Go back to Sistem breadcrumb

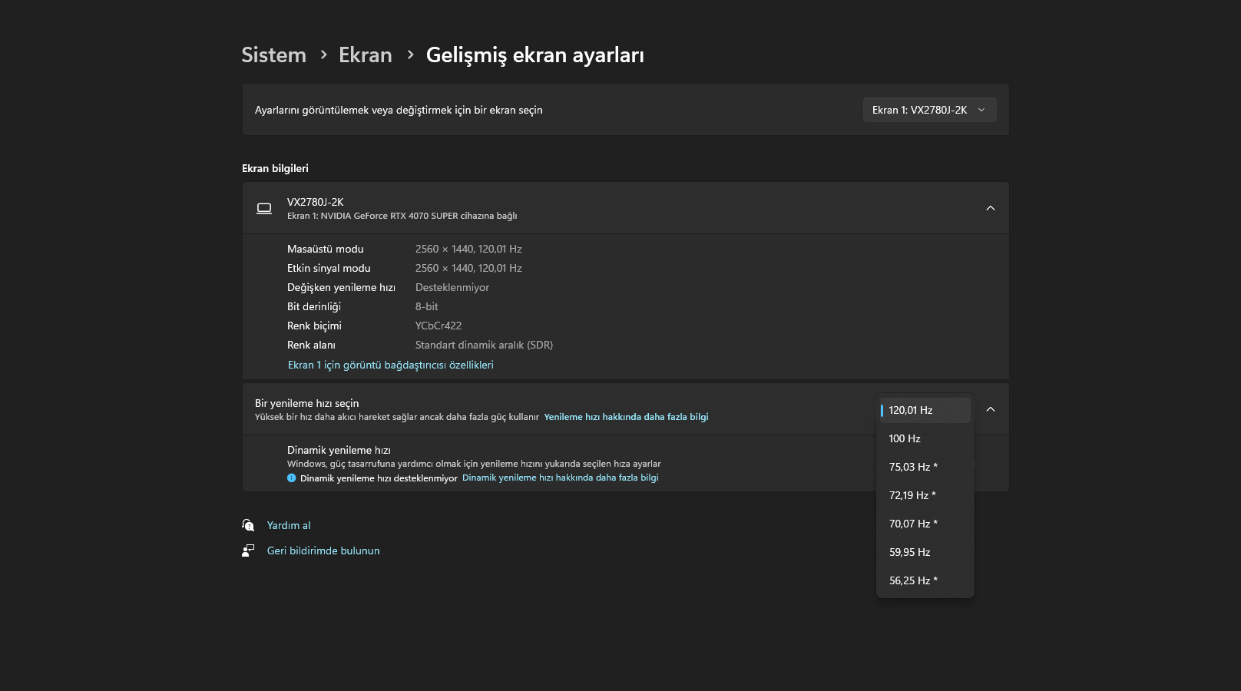click(273, 55)
